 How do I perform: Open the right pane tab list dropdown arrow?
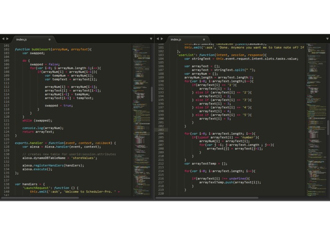click(327, 39)
